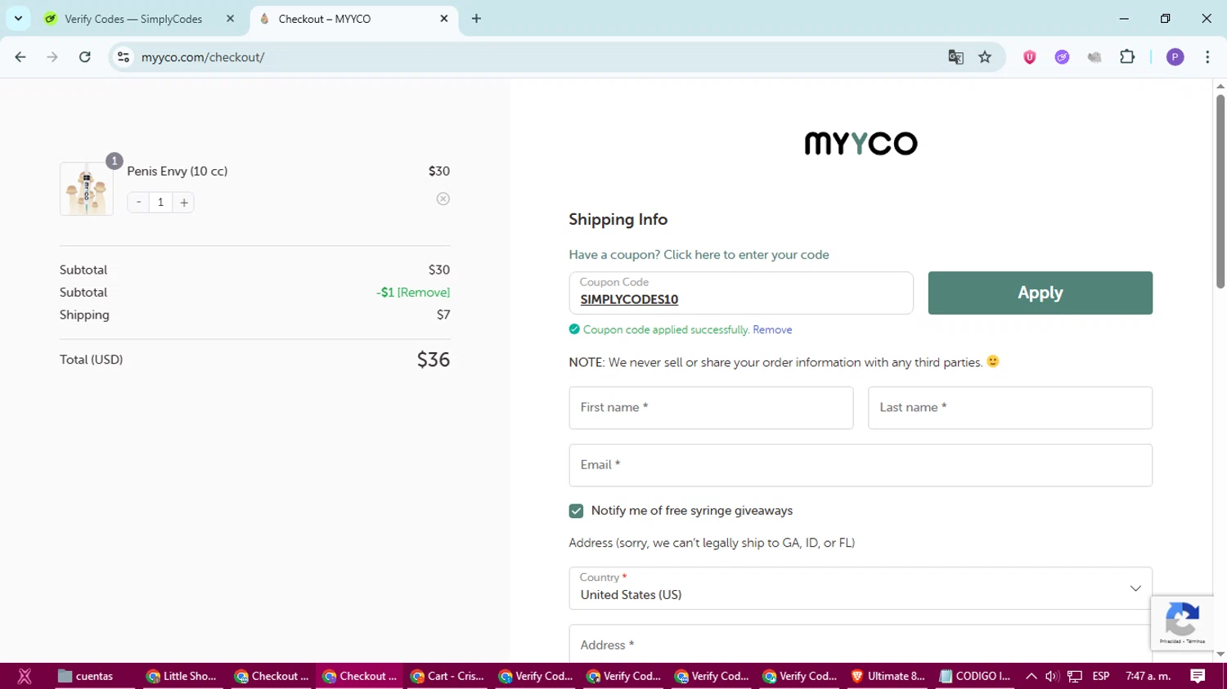Click the page vertical scrollbar

[x=1220, y=190]
